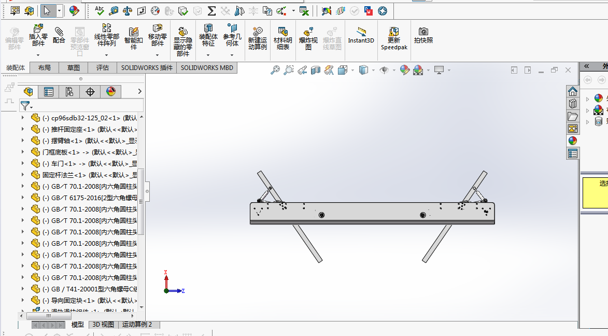The height and width of the screenshot is (336, 608).
Task: Open dropdown under 装配体特征
Action: [x=208, y=55]
